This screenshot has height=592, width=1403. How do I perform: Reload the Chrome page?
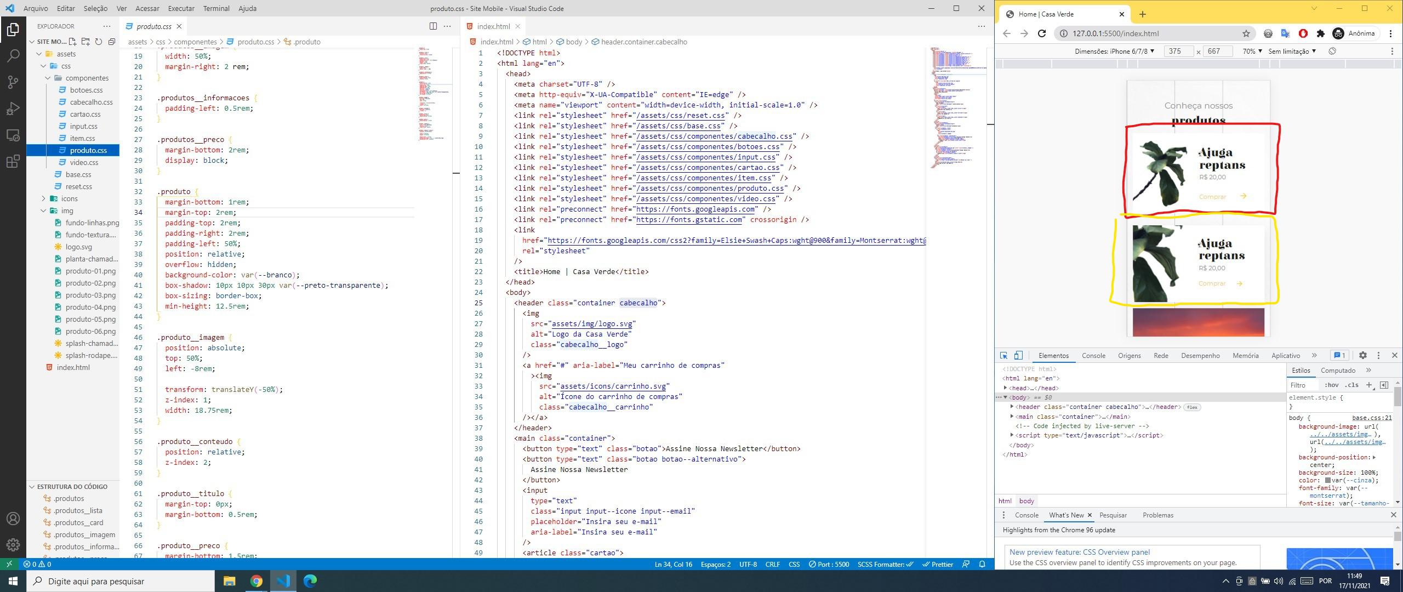[1042, 33]
